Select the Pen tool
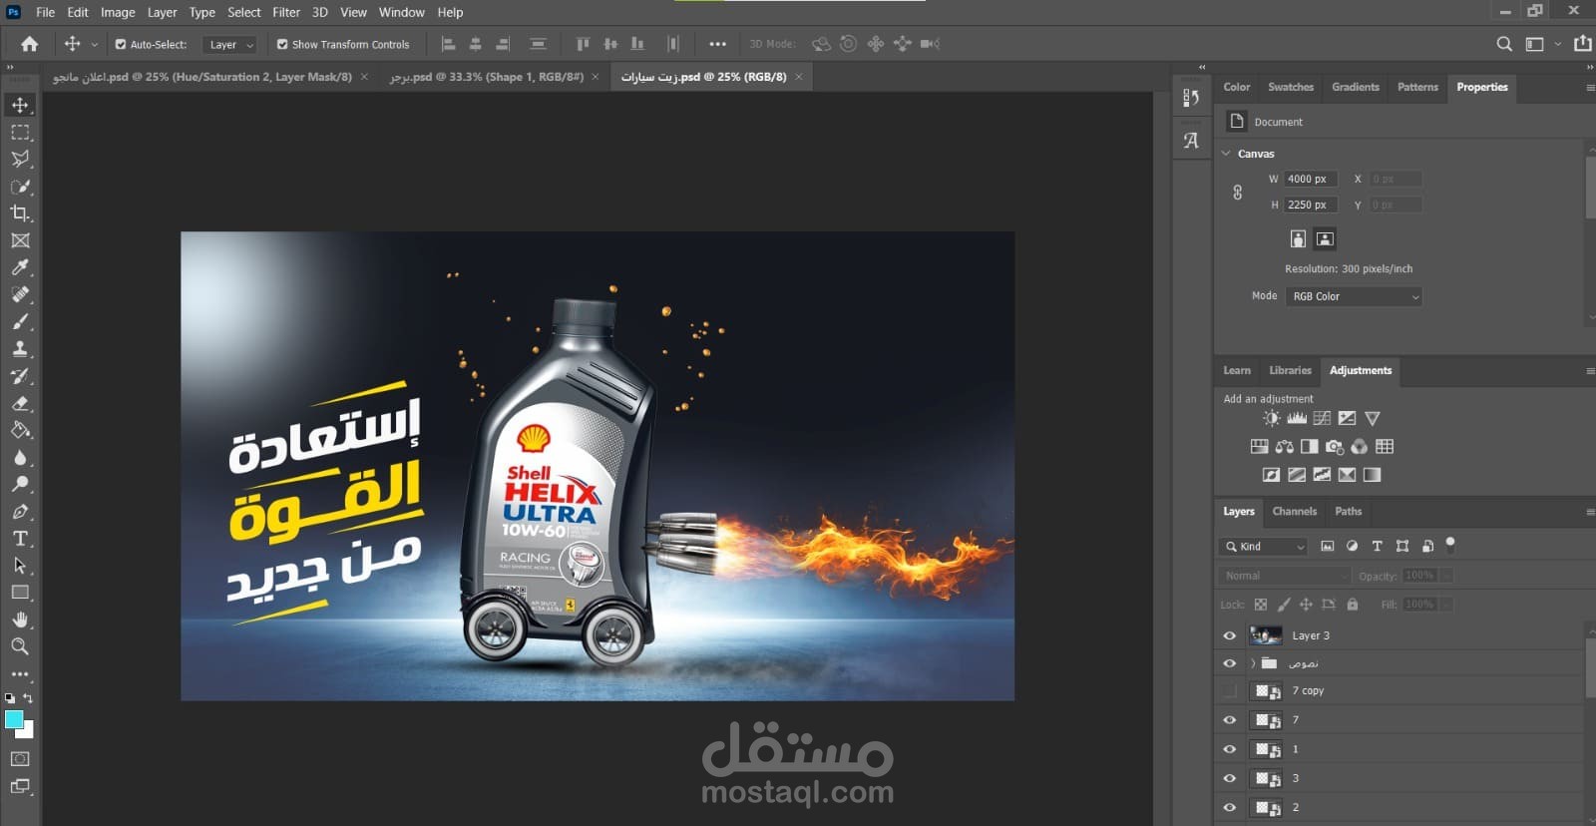1596x826 pixels. click(x=20, y=511)
